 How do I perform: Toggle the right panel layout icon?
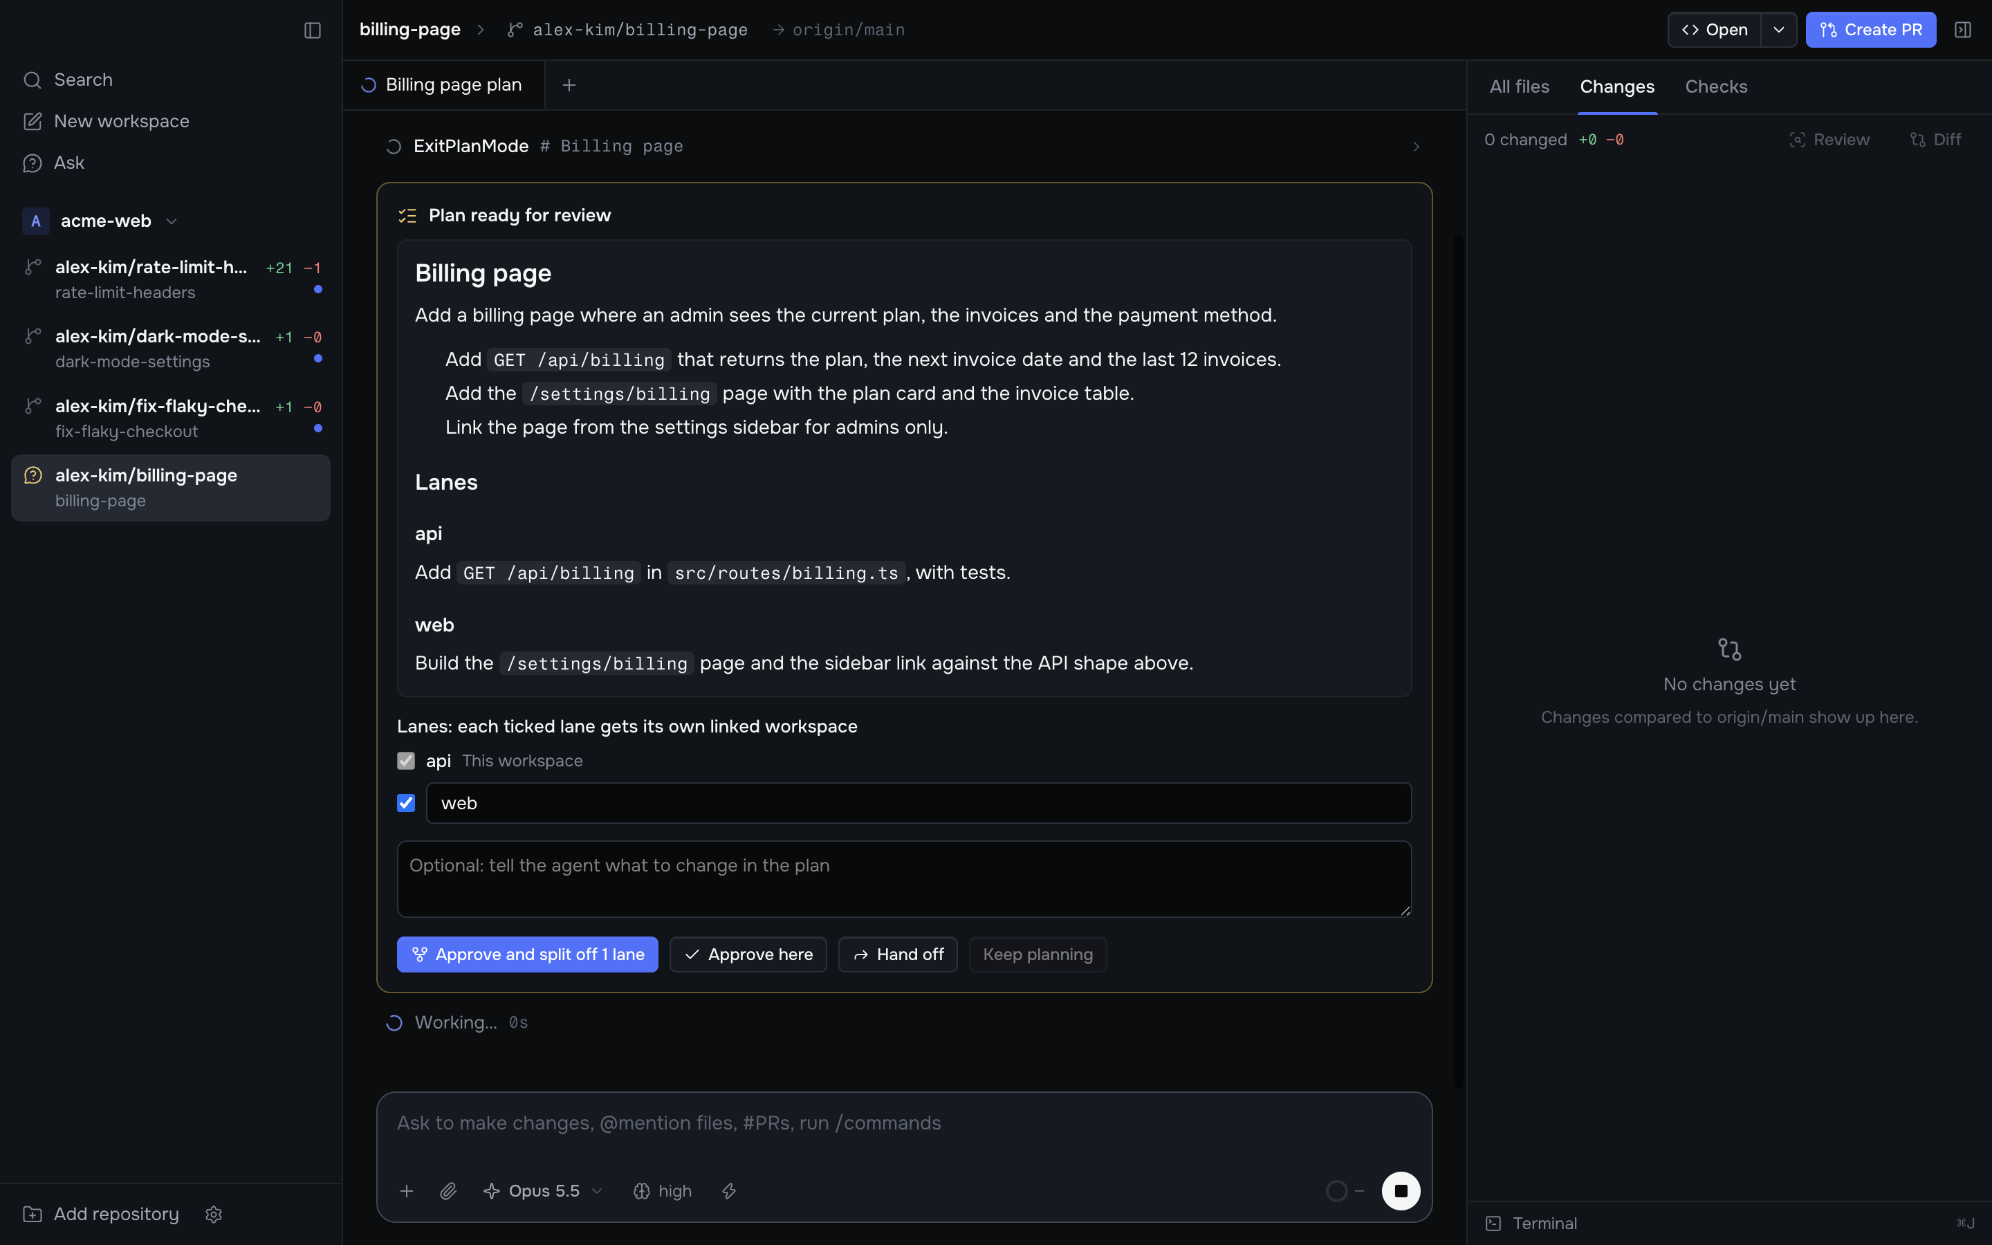tap(1962, 30)
